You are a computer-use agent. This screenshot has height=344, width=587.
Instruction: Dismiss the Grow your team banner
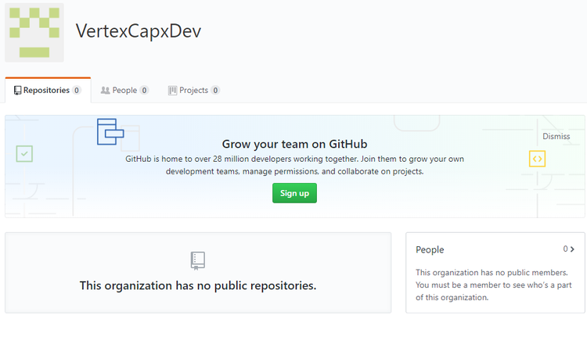pyautogui.click(x=556, y=136)
